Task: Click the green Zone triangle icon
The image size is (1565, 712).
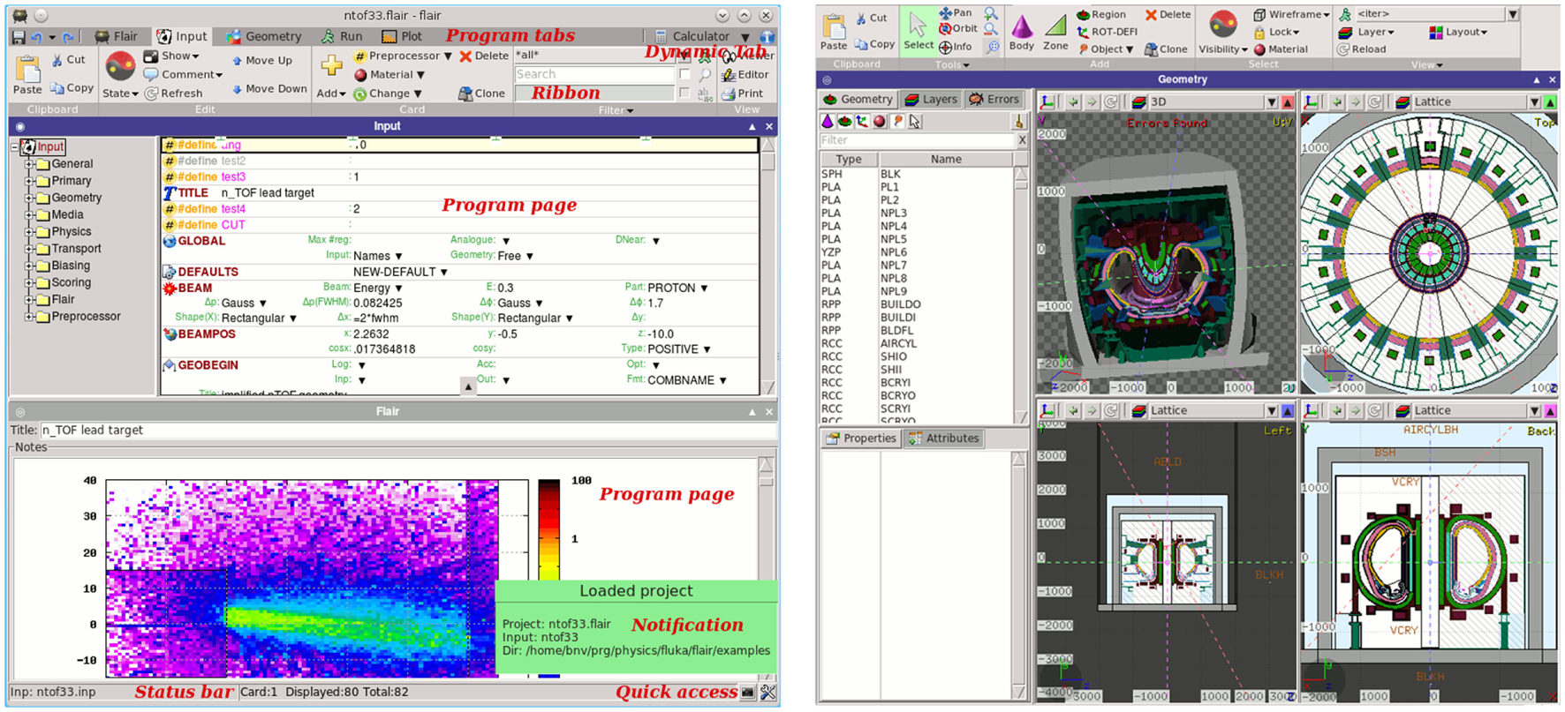Action: (x=1055, y=28)
